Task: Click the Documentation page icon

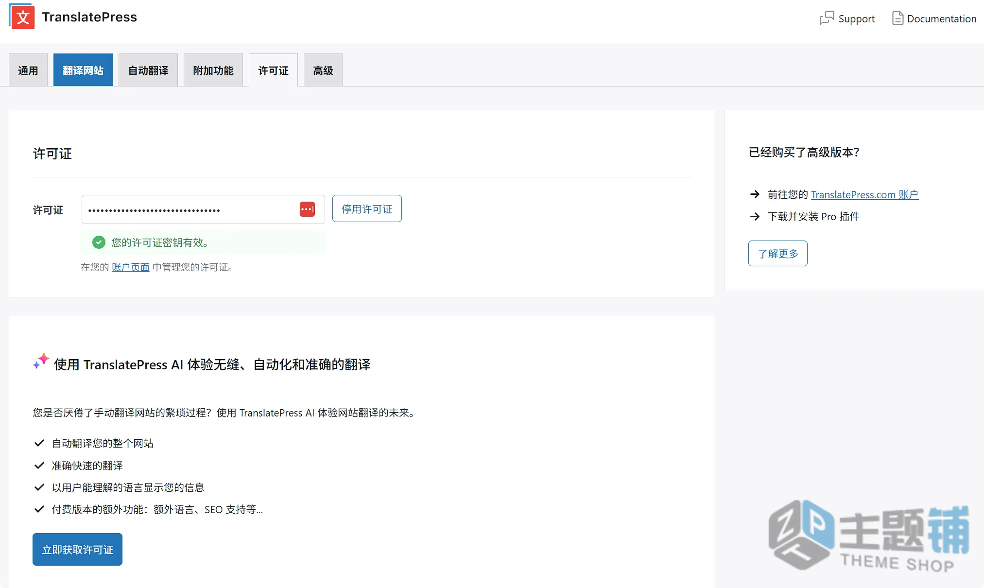Action: click(898, 18)
